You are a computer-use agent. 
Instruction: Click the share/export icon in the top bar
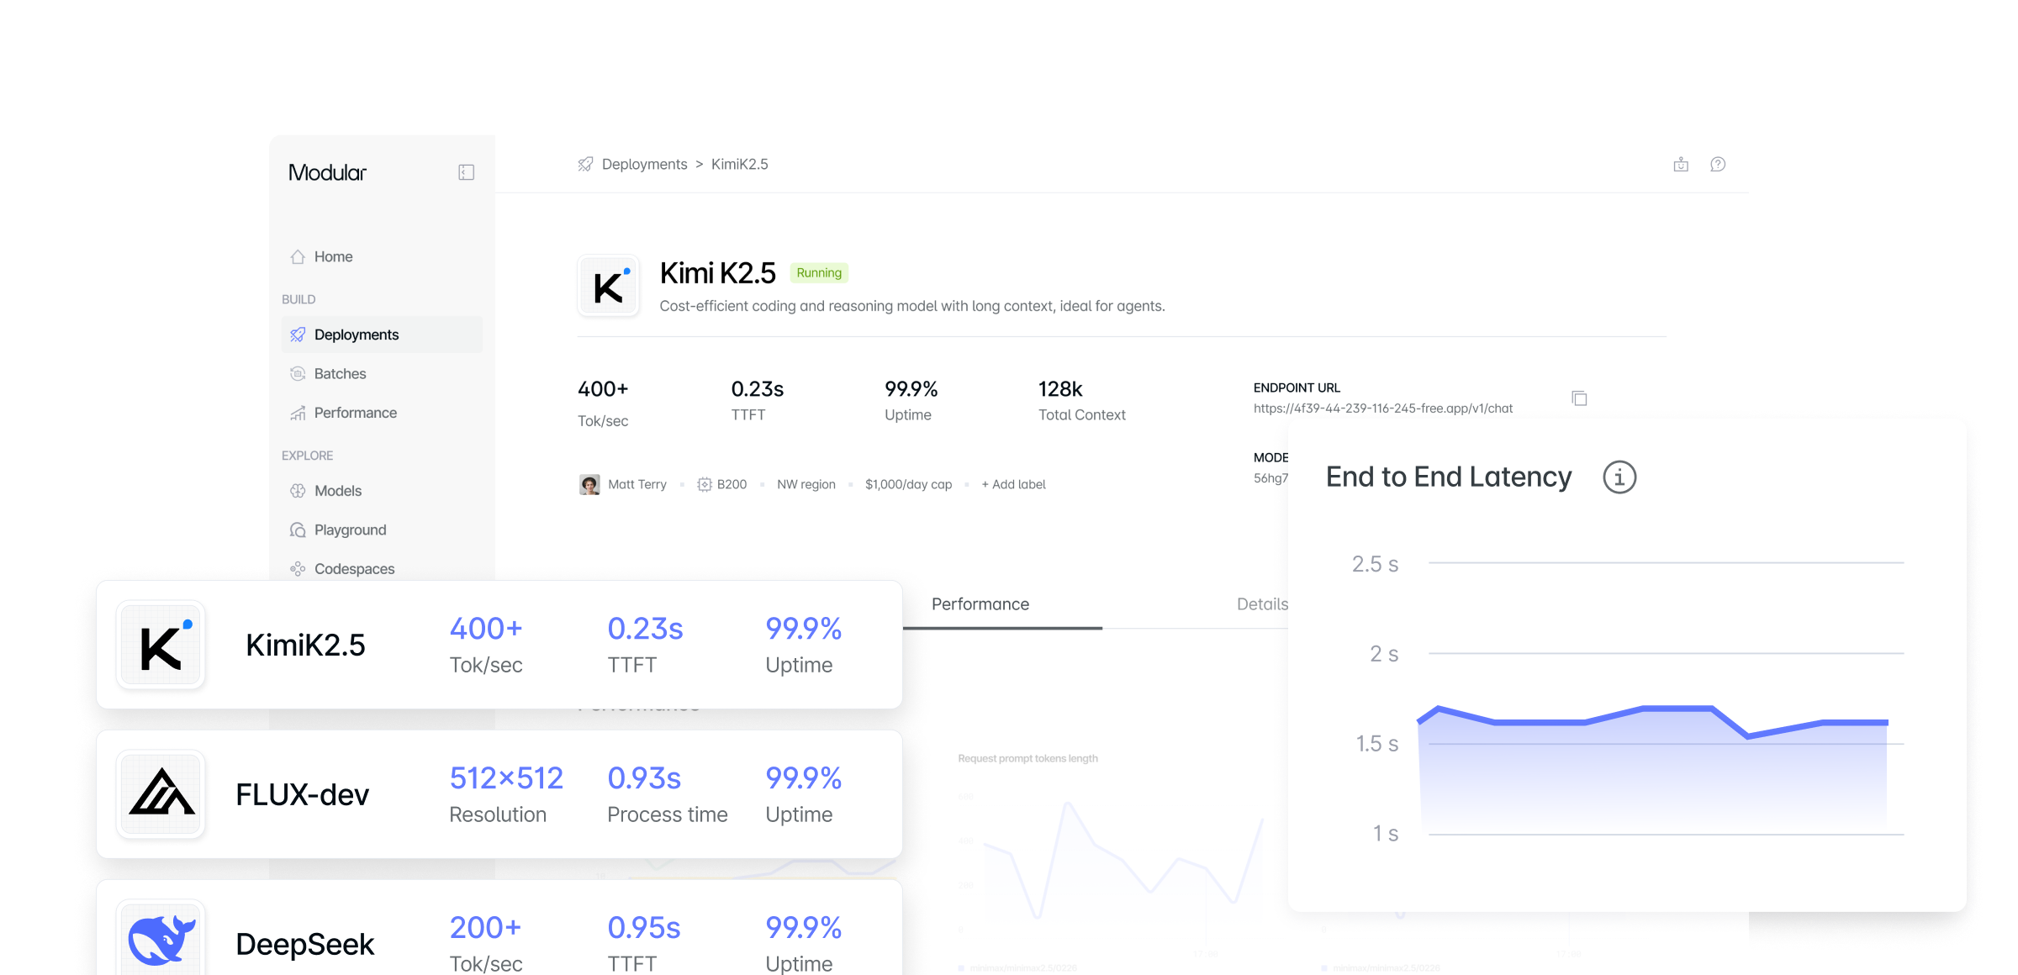(x=1681, y=165)
